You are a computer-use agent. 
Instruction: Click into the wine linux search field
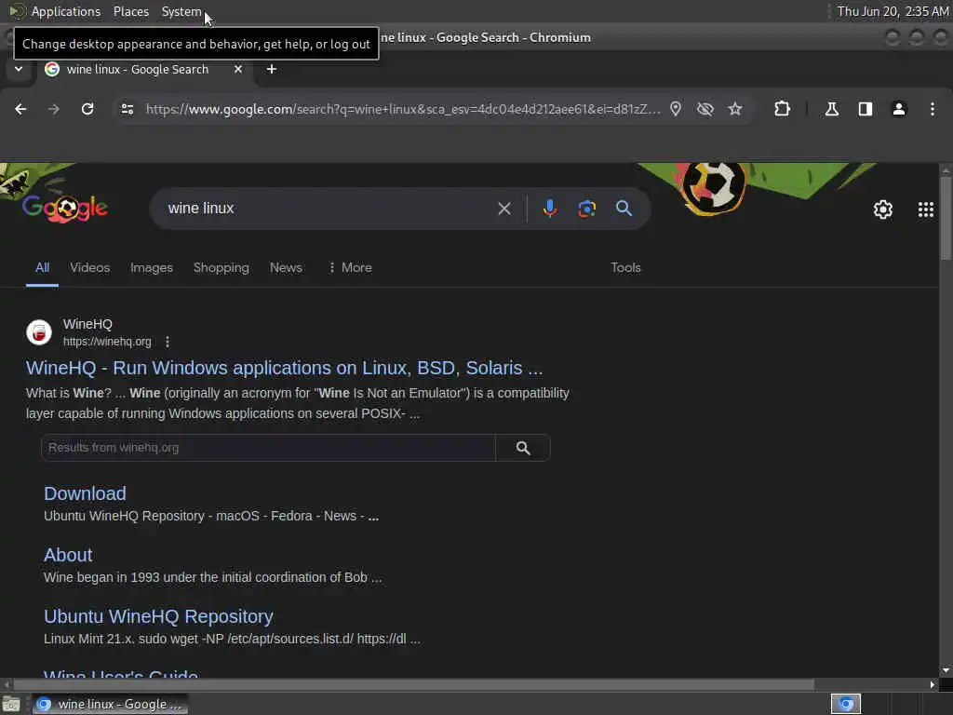pyautogui.click(x=329, y=209)
